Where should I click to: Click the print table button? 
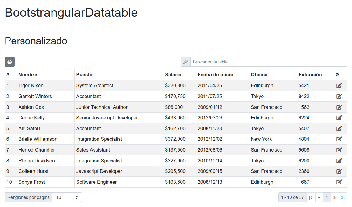point(10,62)
